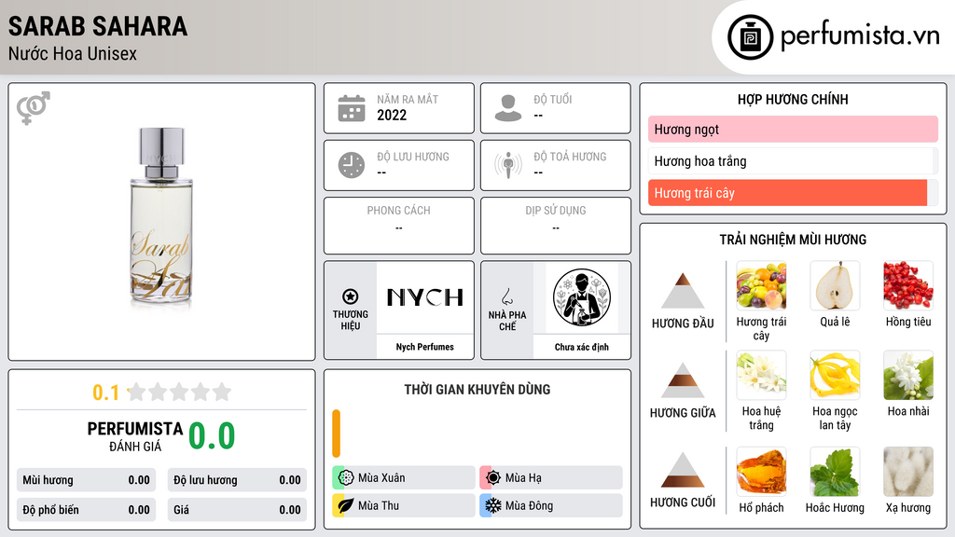Click the Hương hoa trắng accord bar

point(793,160)
